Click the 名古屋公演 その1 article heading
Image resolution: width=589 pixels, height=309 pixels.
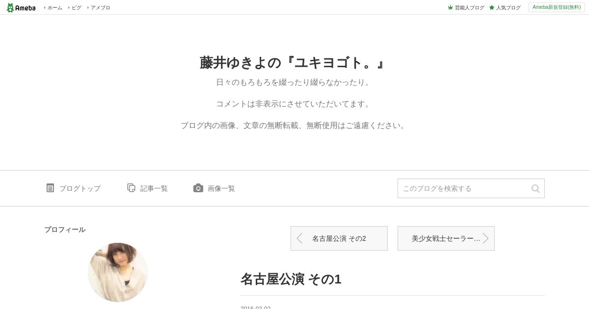coord(291,279)
